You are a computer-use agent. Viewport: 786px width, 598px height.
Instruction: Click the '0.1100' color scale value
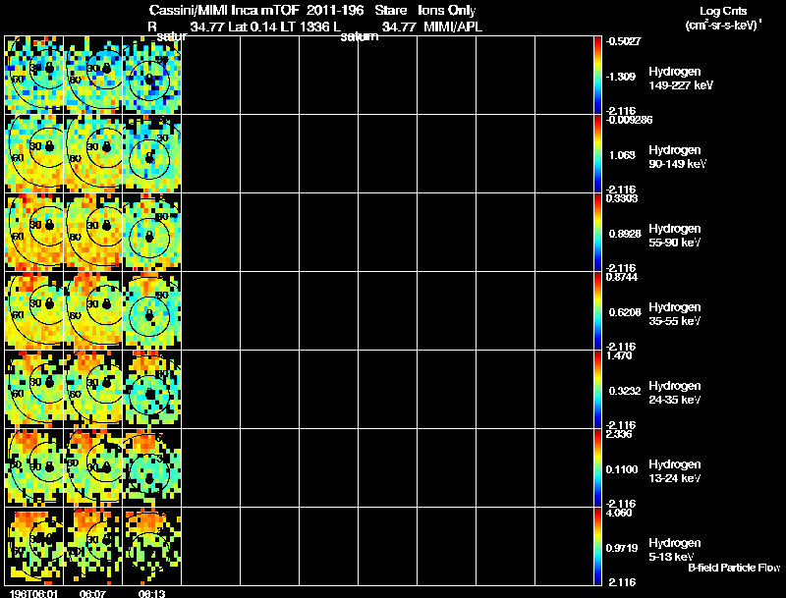[x=622, y=469]
